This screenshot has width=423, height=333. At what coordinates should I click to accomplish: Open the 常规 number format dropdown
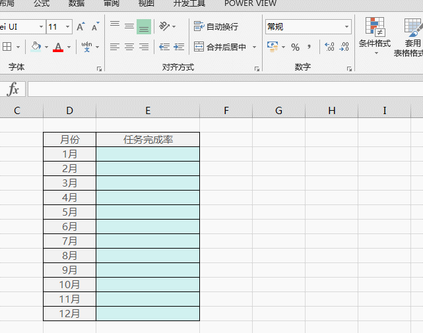(x=347, y=27)
